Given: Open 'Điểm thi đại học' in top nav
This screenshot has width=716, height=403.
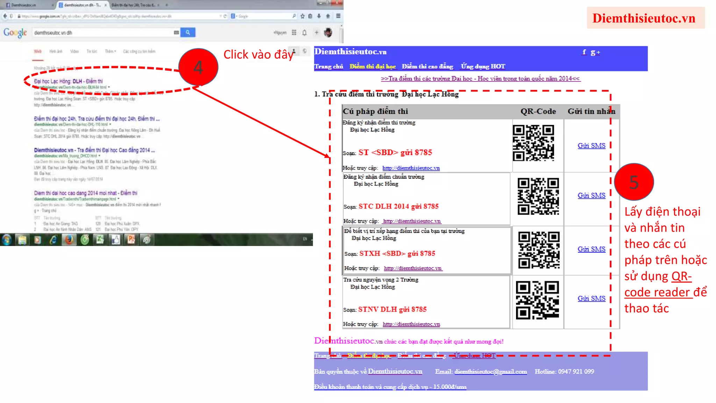Looking at the screenshot, I should 373,66.
